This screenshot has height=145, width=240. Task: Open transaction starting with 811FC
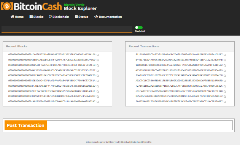coord(179,55)
